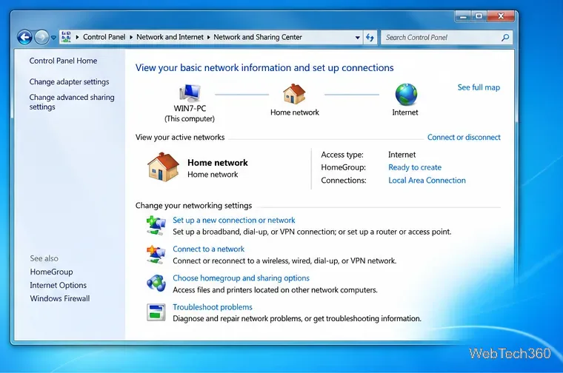
Task: Open the Home network type link
Action: (x=213, y=175)
